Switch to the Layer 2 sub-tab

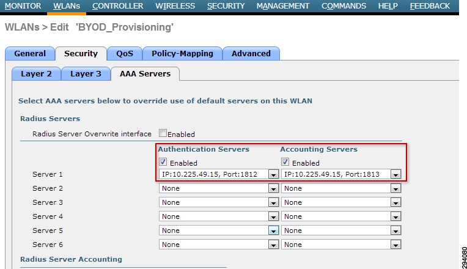(x=36, y=74)
